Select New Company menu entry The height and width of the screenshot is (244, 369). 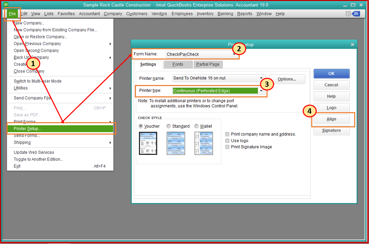pos(60,23)
